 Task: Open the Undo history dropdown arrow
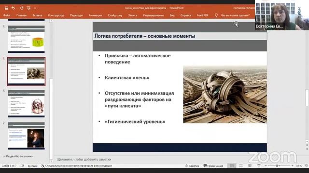click(x=17, y=8)
